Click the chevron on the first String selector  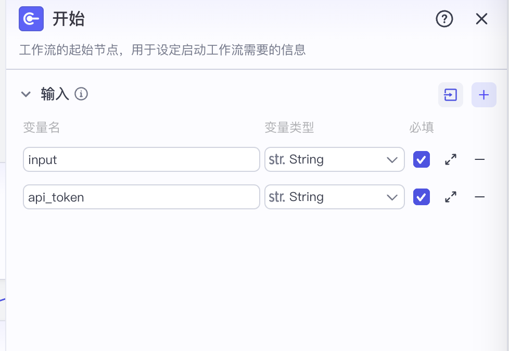[392, 159]
